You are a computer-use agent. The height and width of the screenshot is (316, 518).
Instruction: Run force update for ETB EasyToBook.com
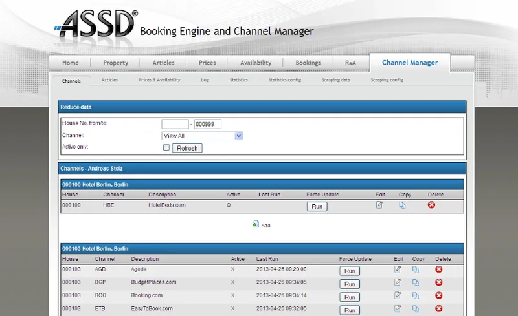click(x=350, y=310)
